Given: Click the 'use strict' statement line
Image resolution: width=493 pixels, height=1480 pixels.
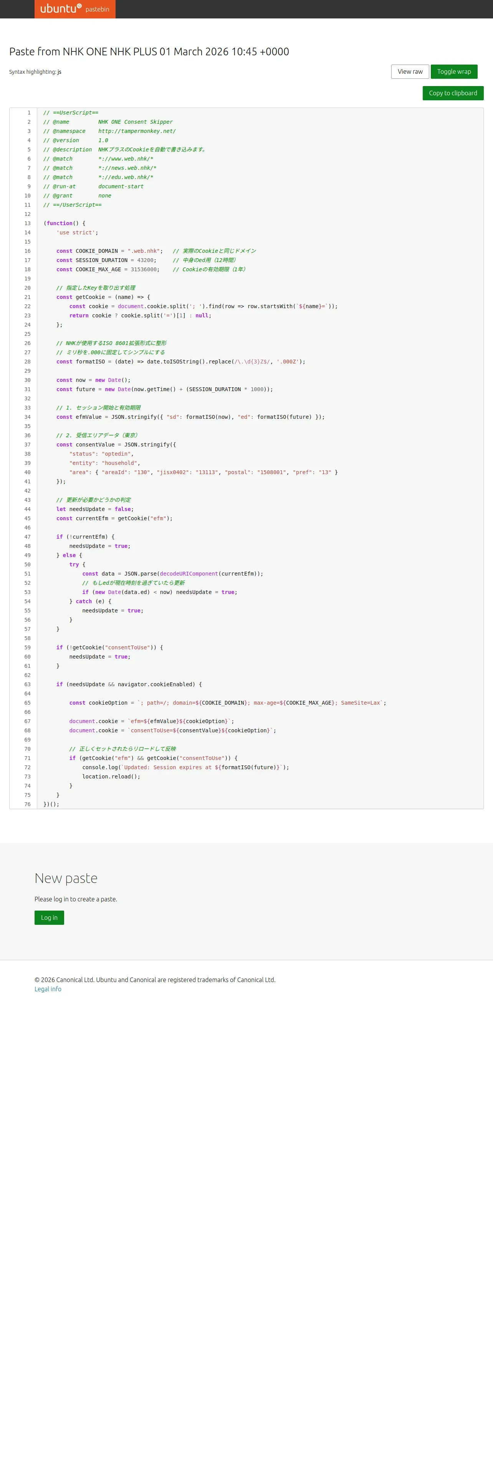Looking at the screenshot, I should [x=77, y=233].
